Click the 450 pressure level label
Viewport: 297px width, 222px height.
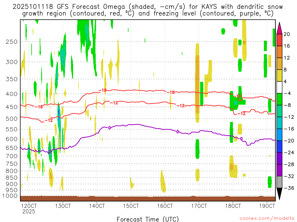coord(12,107)
